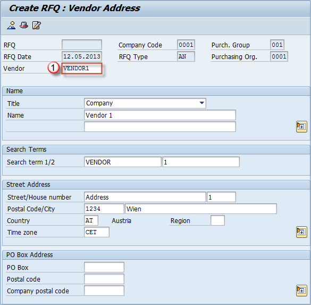Click the Country field showing AT
The height and width of the screenshot is (305, 311).
[x=91, y=220]
